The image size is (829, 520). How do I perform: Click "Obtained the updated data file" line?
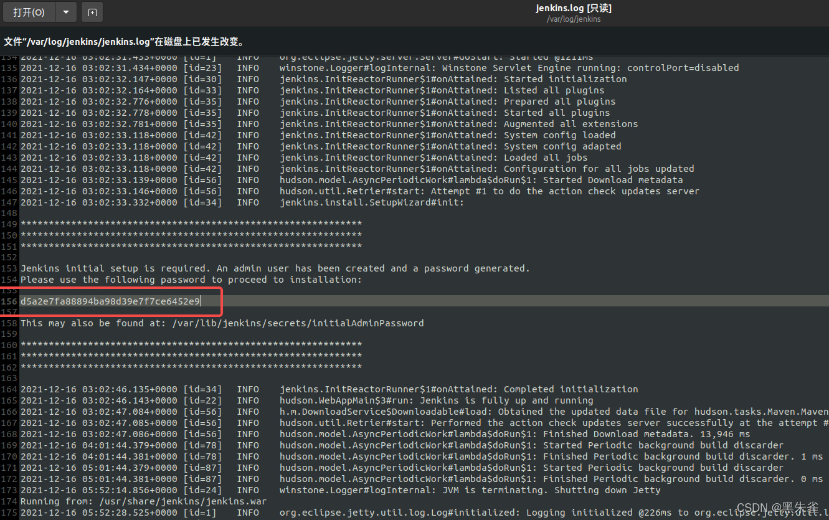425,412
